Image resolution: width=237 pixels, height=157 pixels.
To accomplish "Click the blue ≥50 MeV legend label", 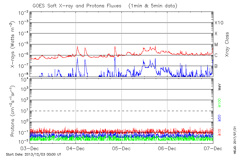I will [x=220, y=118].
